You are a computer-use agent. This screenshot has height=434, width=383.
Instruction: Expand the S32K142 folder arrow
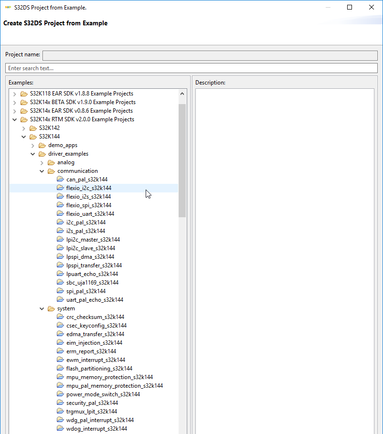(x=24, y=128)
